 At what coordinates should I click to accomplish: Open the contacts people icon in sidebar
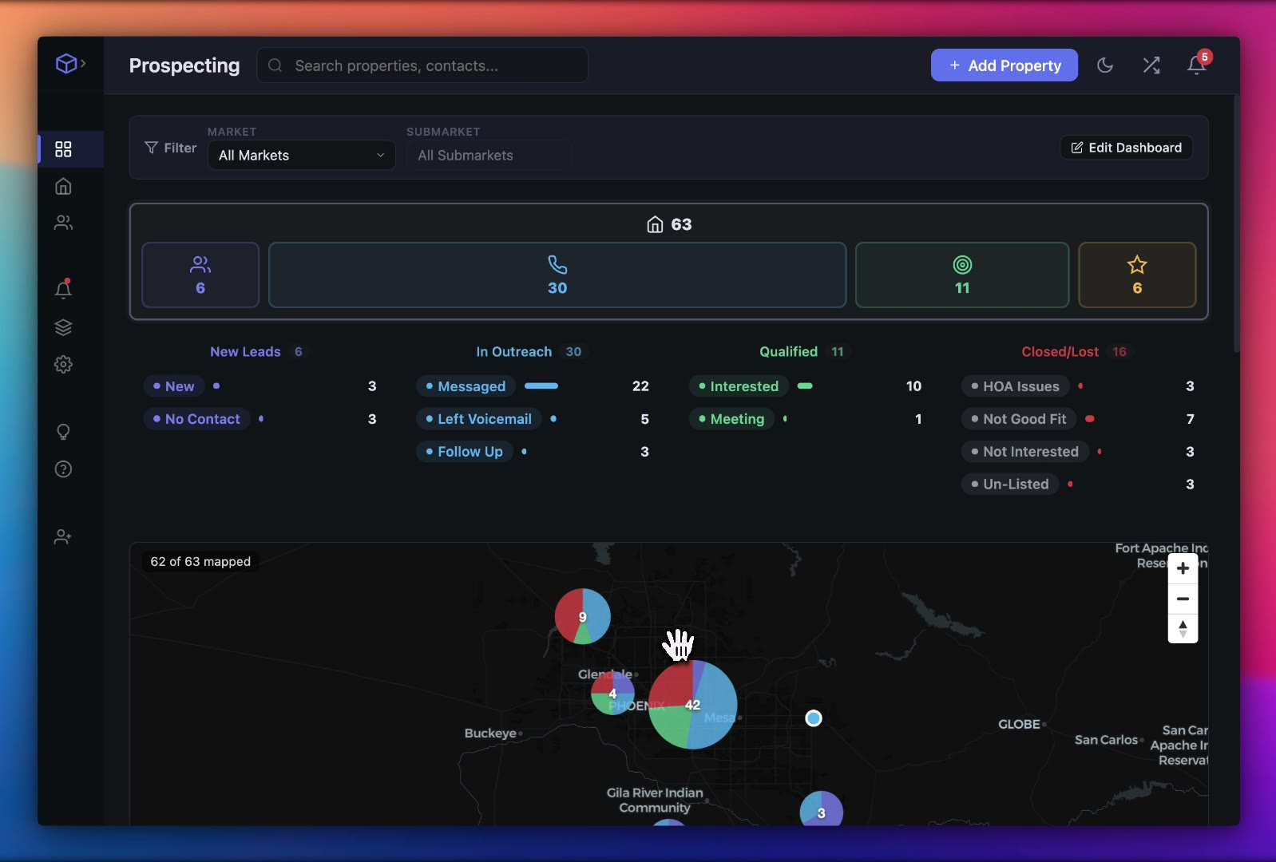point(63,223)
